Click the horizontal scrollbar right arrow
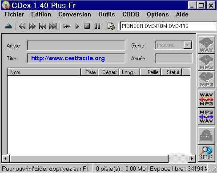Image resolution: width=217 pixels, height=173 pixels. tap(192, 158)
